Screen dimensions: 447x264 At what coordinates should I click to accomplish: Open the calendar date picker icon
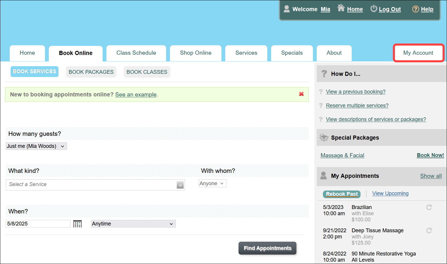(77, 224)
